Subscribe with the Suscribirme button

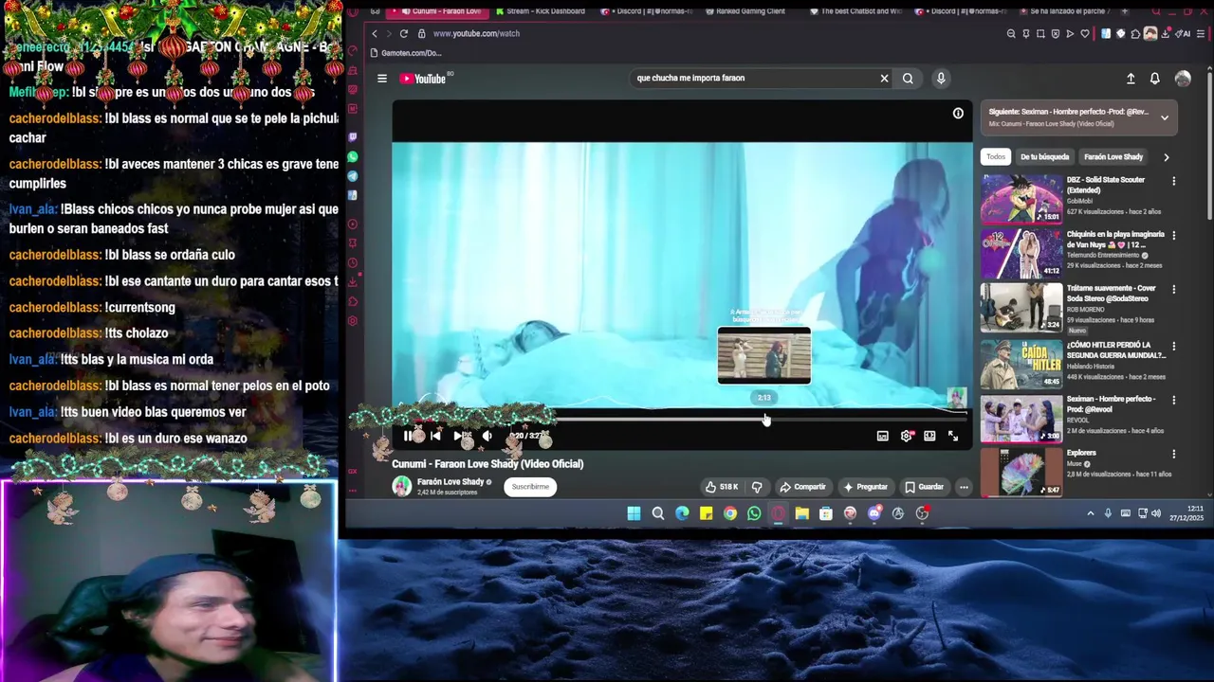point(530,487)
